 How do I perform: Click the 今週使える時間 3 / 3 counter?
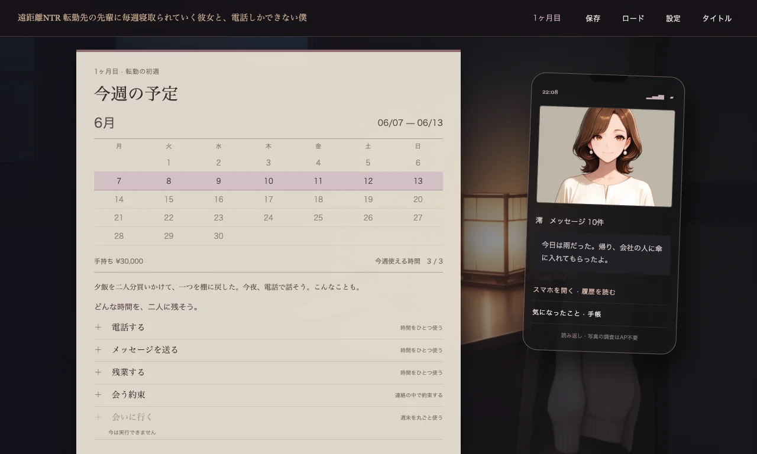[409, 261]
